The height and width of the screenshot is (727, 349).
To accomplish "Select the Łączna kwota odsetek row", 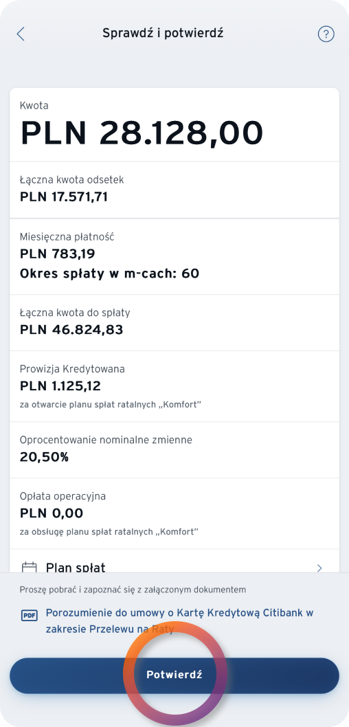I will [174, 189].
